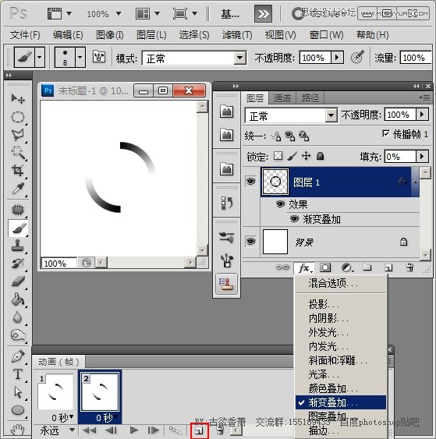Screen dimensions: 436x439
Task: Select the History Brush tool
Action: 18,264
